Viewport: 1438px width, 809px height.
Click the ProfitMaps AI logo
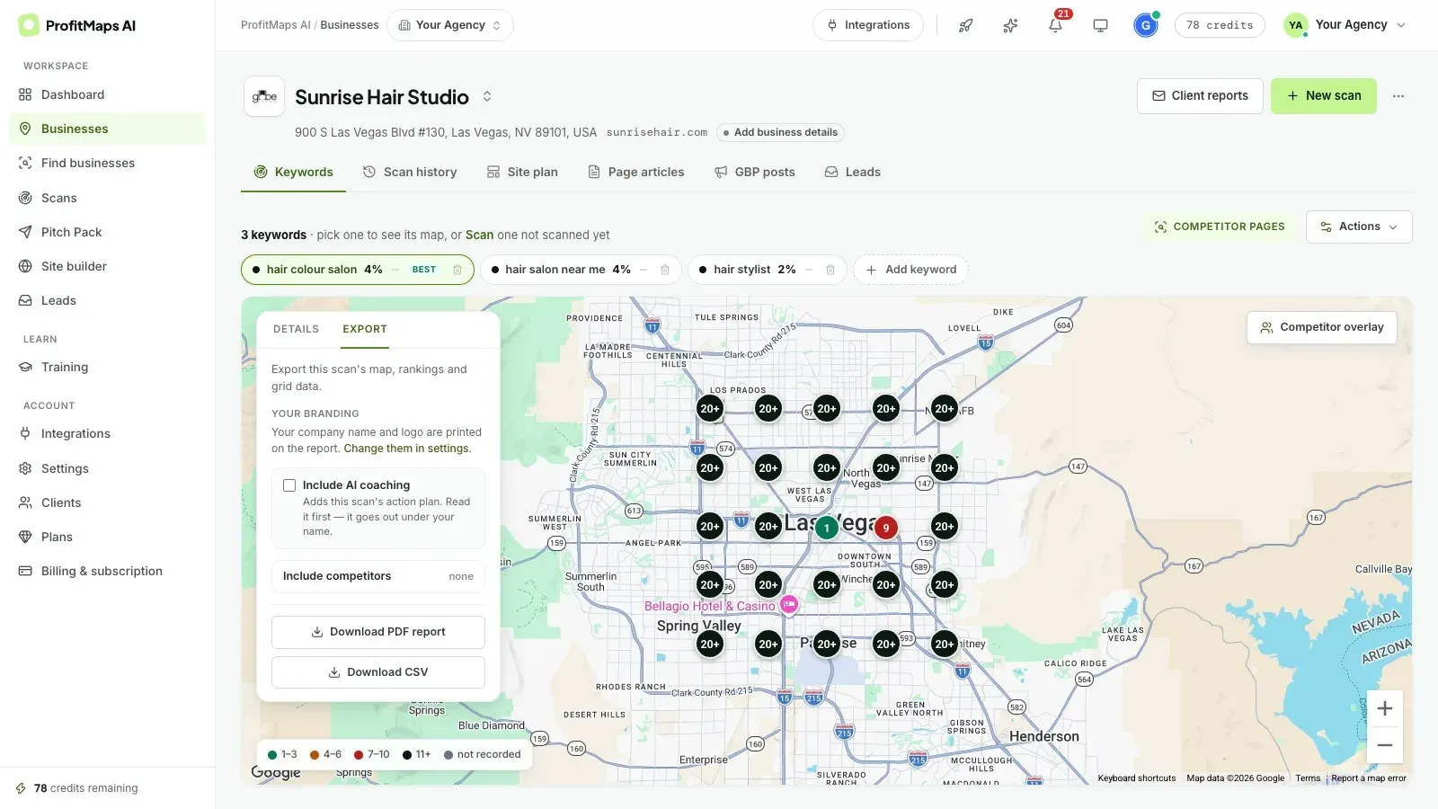77,25
